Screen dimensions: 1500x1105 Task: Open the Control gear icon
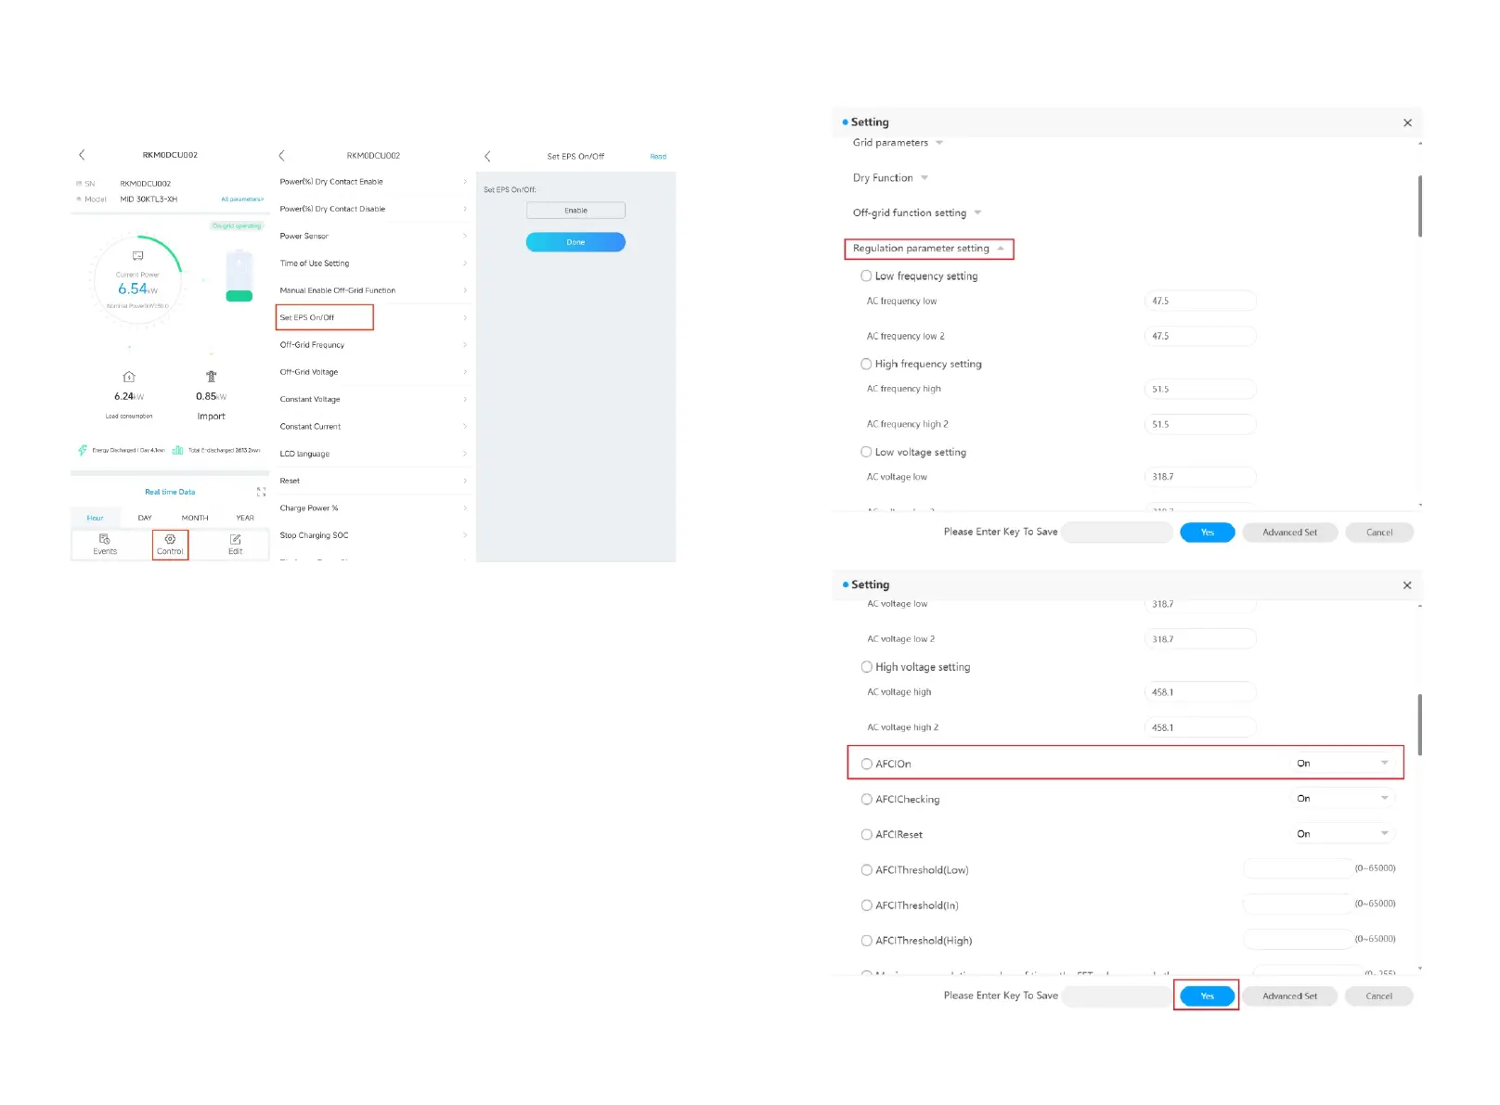click(170, 540)
